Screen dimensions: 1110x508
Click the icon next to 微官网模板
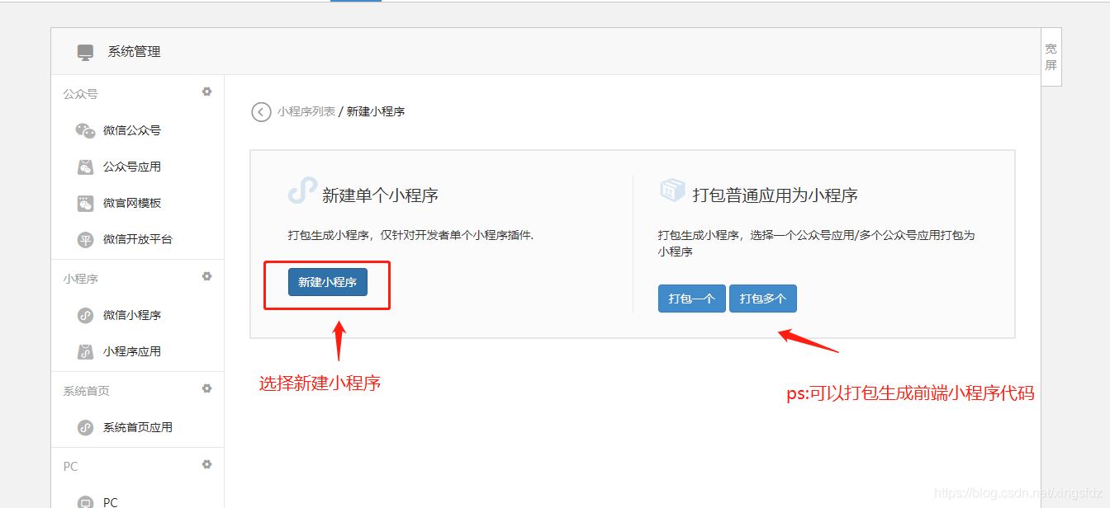click(85, 203)
